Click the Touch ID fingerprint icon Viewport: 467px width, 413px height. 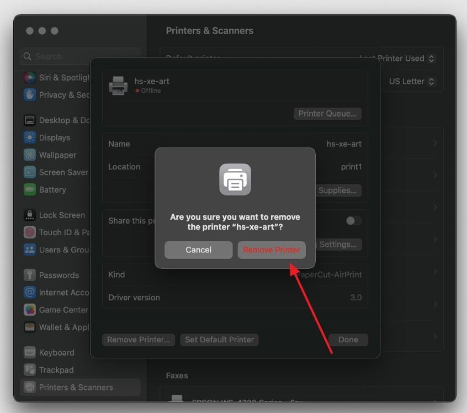point(29,232)
